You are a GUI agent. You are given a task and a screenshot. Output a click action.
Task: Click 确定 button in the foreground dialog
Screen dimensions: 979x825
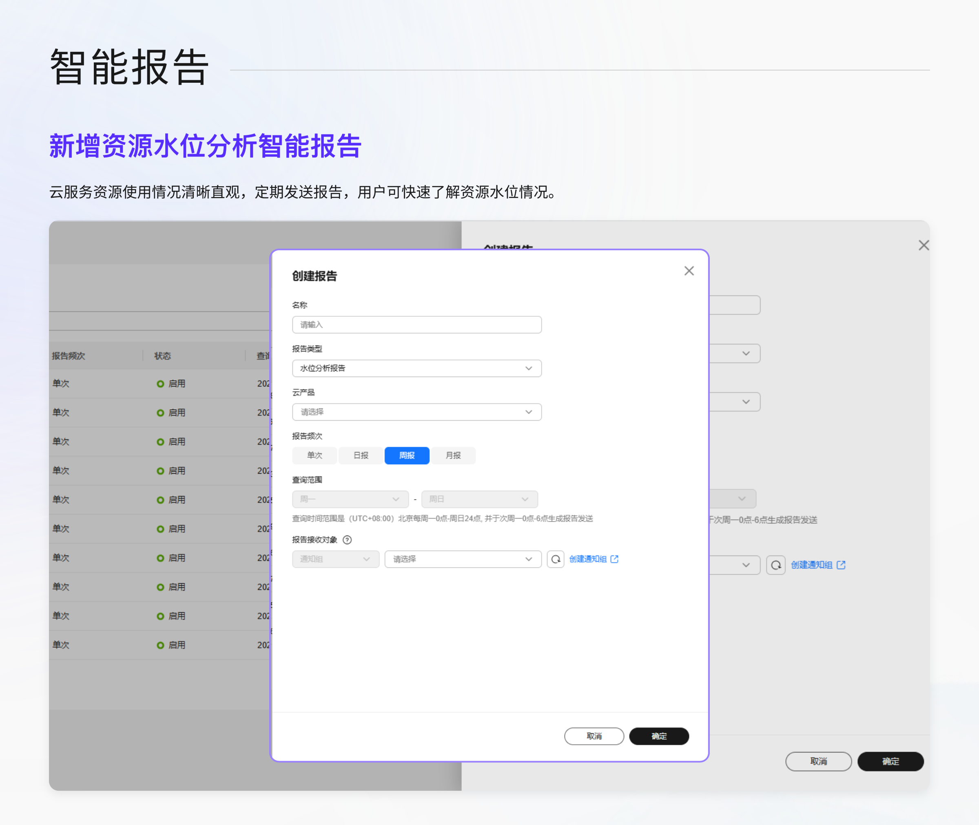tap(658, 736)
